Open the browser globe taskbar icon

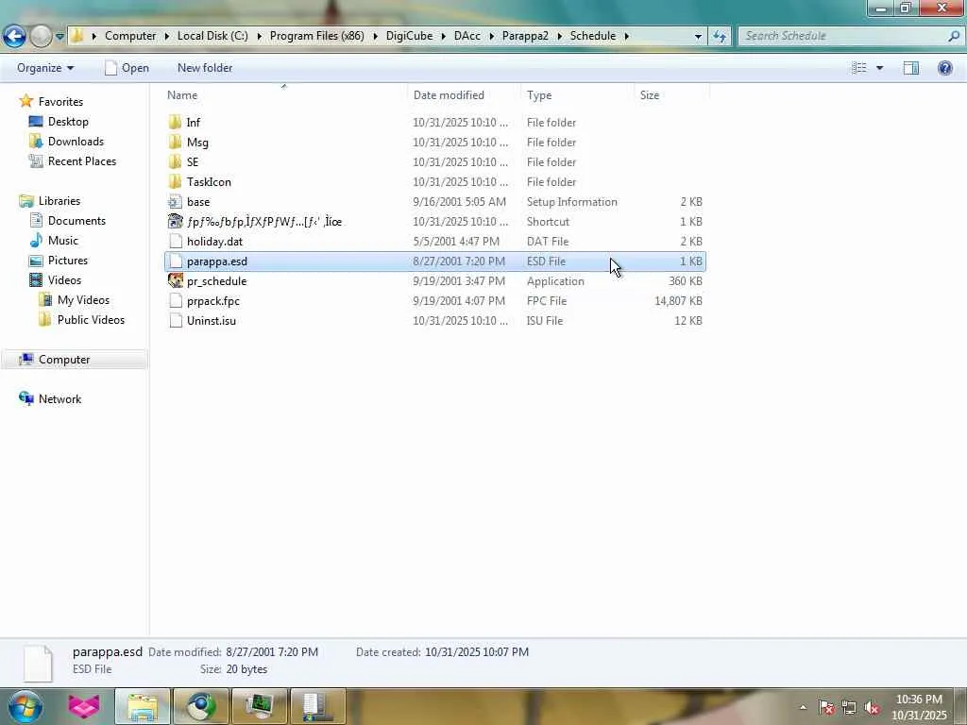pos(201,706)
